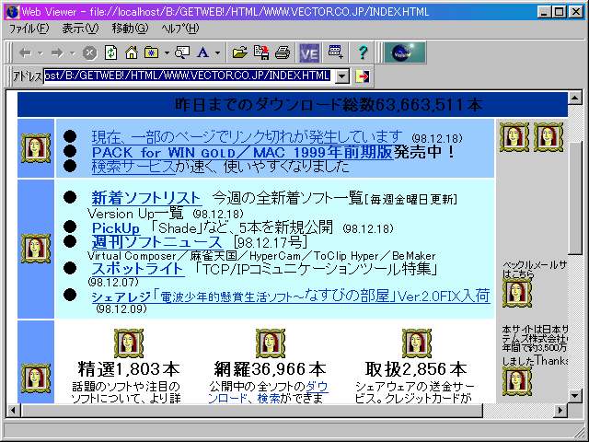Click the 取扱2,856本 heading
Image resolution: width=589 pixels, height=442 pixels.
[416, 369]
